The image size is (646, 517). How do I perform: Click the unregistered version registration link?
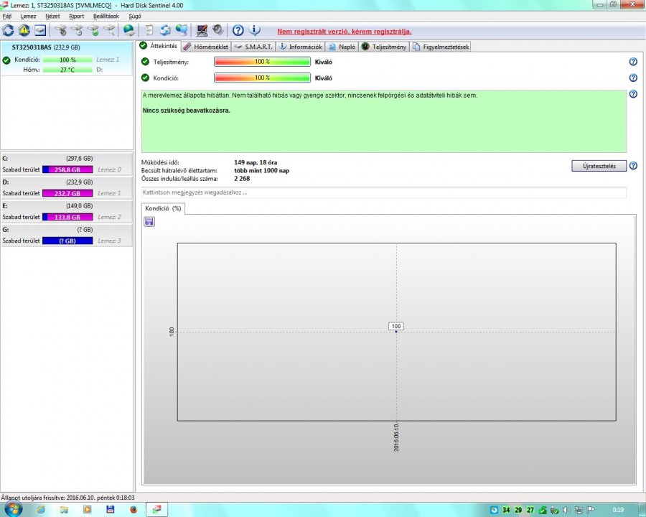pyautogui.click(x=345, y=32)
